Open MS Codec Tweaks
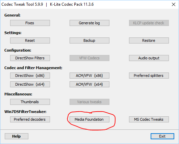The width and height of the screenshot is (179, 144). [x=149, y=119]
